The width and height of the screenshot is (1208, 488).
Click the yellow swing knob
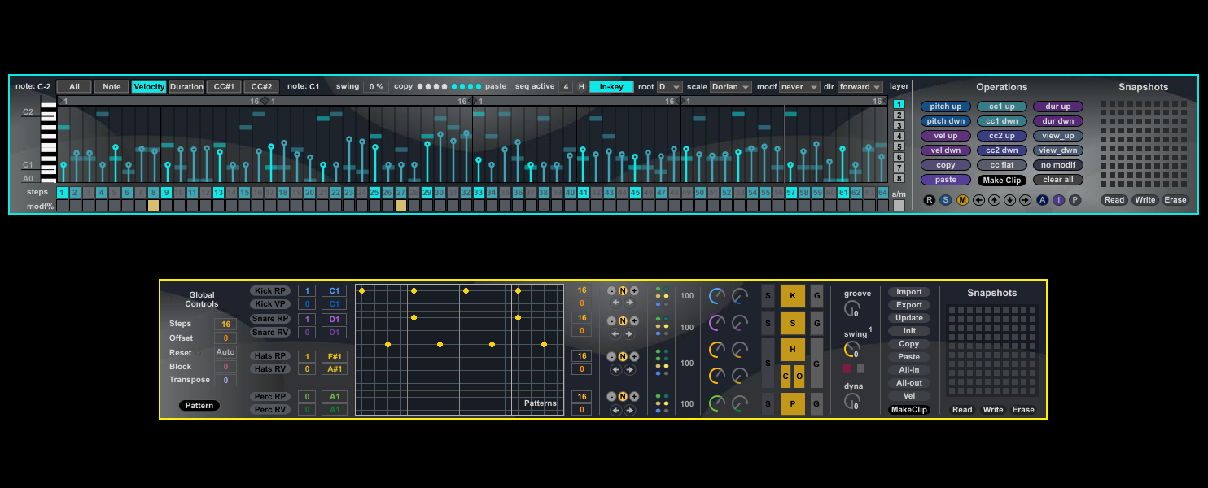coord(851,349)
